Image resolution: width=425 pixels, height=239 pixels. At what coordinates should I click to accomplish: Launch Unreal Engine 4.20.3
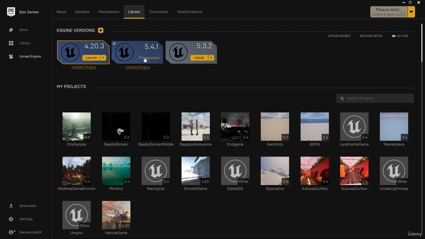point(91,58)
